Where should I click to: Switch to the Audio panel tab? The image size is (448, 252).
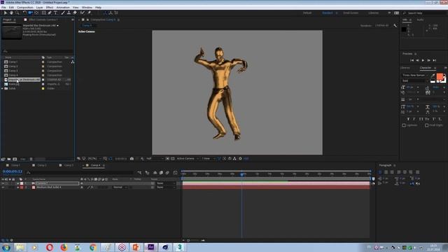pyautogui.click(x=420, y=20)
